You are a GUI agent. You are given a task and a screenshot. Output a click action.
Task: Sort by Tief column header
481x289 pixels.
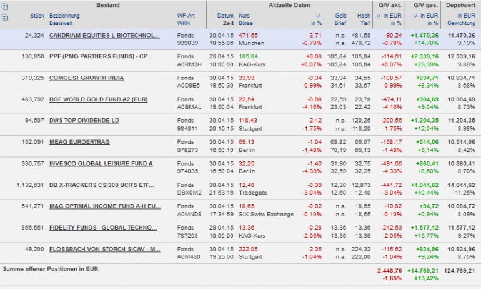[x=365, y=23]
